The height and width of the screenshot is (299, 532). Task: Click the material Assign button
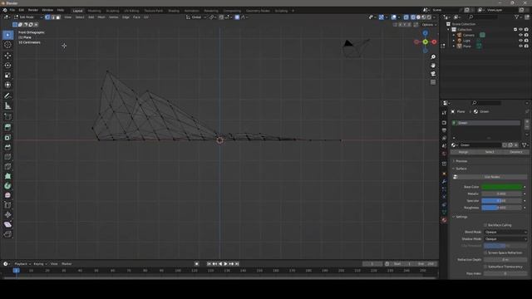[463, 152]
